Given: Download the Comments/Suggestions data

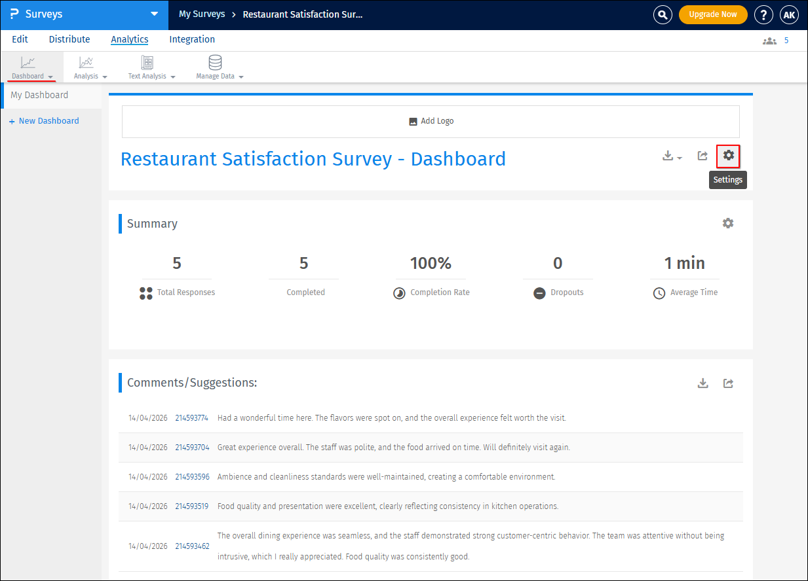Looking at the screenshot, I should click(702, 383).
